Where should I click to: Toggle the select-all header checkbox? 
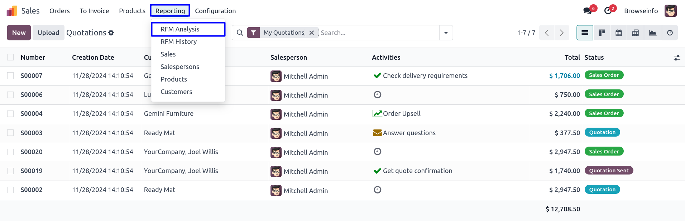[10, 57]
